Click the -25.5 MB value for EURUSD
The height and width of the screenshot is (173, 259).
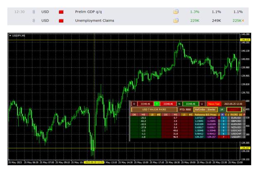[x=143, y=118]
